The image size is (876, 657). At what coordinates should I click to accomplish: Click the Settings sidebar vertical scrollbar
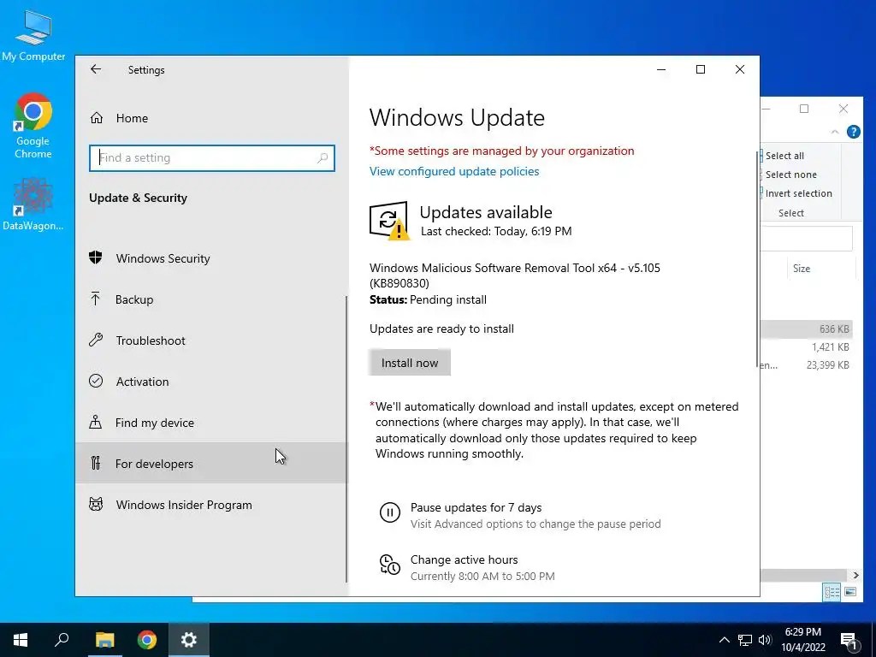[346, 439]
